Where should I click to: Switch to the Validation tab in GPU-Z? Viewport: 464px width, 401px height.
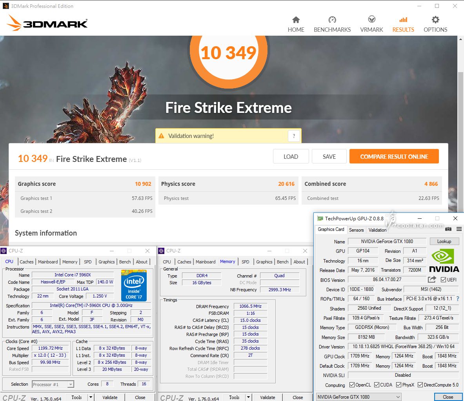click(x=377, y=230)
